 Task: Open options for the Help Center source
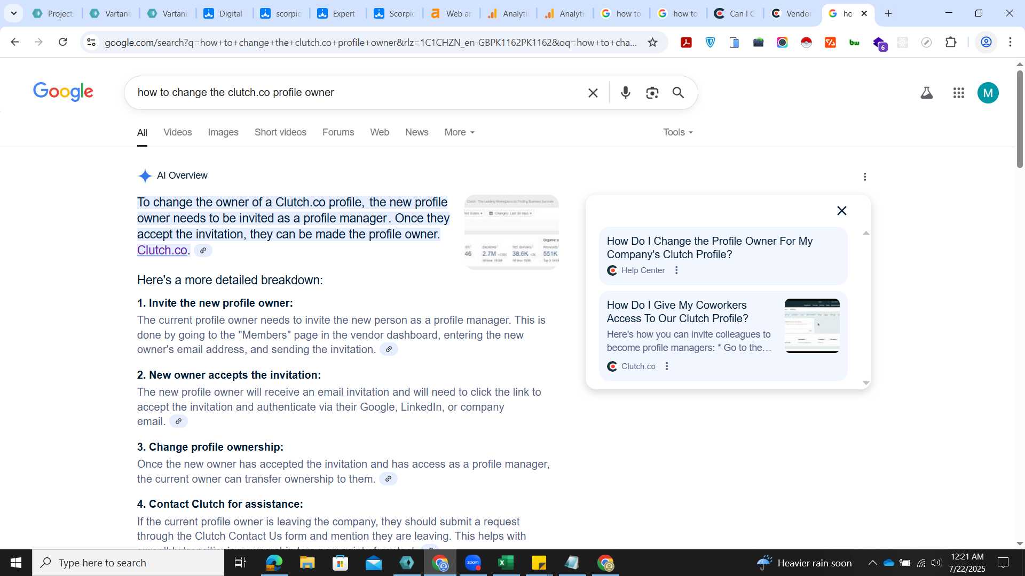coord(676,270)
